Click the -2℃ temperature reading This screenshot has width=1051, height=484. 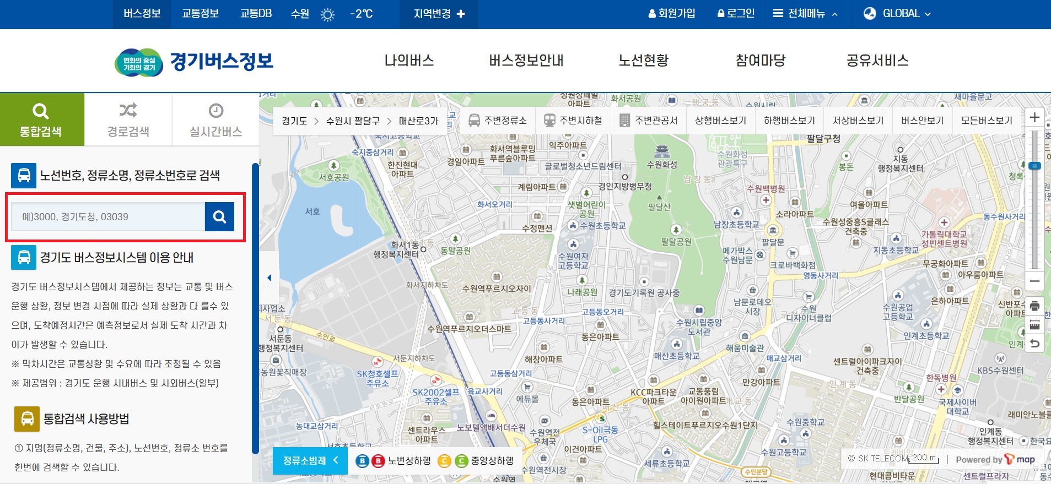point(362,14)
